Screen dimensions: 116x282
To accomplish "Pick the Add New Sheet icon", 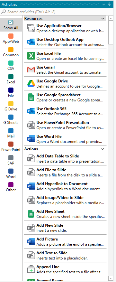I will [x=31, y=214].
